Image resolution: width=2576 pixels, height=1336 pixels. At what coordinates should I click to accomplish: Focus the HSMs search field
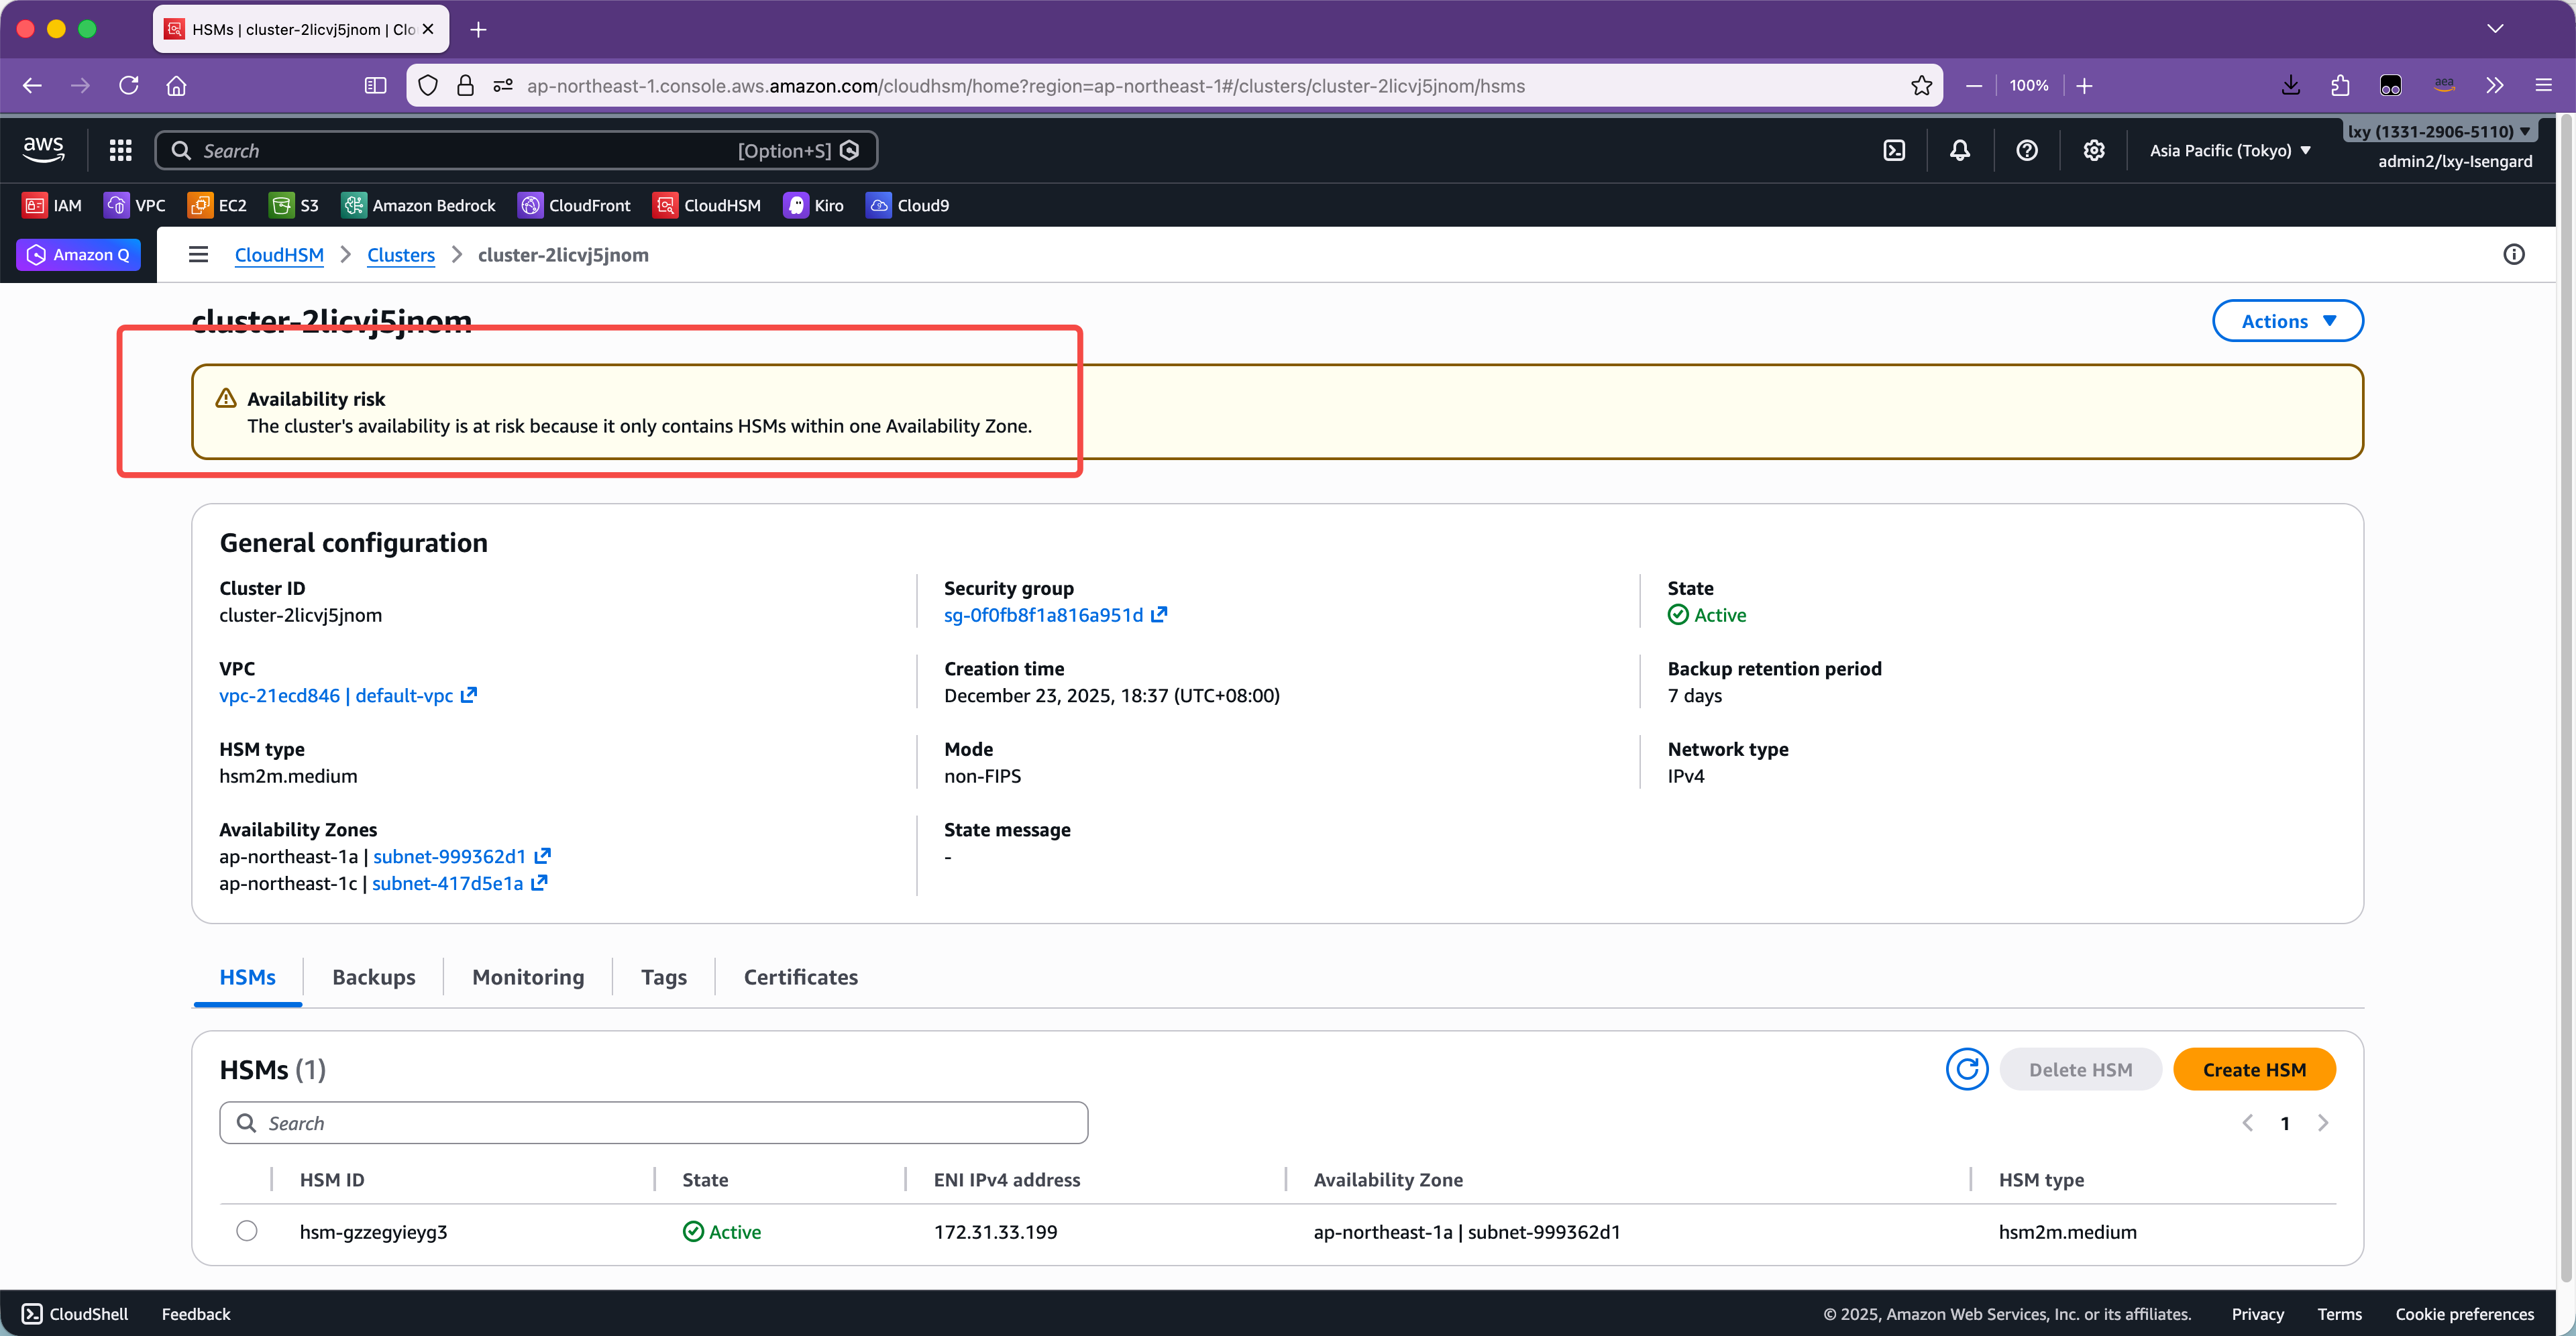653,1123
